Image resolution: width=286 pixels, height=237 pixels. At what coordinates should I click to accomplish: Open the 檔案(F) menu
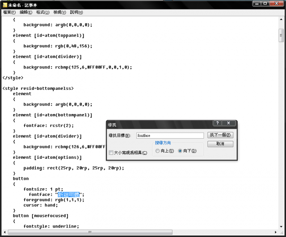point(9,12)
